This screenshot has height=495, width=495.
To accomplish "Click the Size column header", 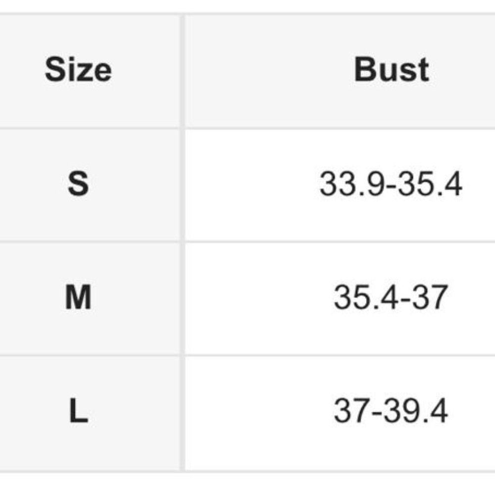I will [78, 69].
